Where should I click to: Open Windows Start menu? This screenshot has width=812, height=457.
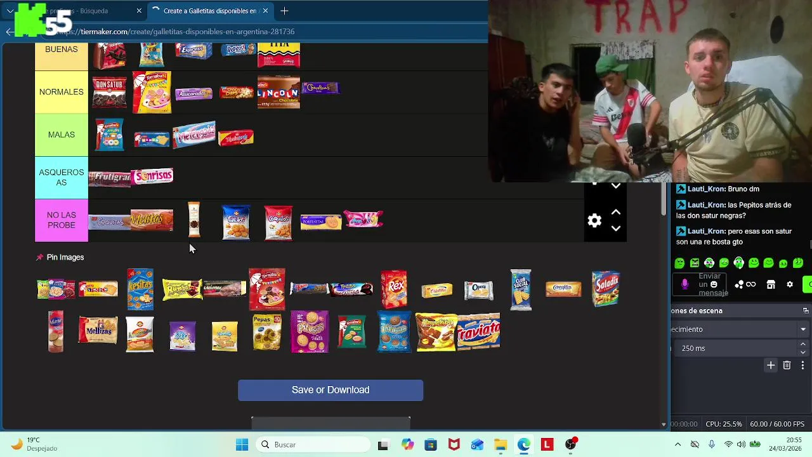[242, 444]
